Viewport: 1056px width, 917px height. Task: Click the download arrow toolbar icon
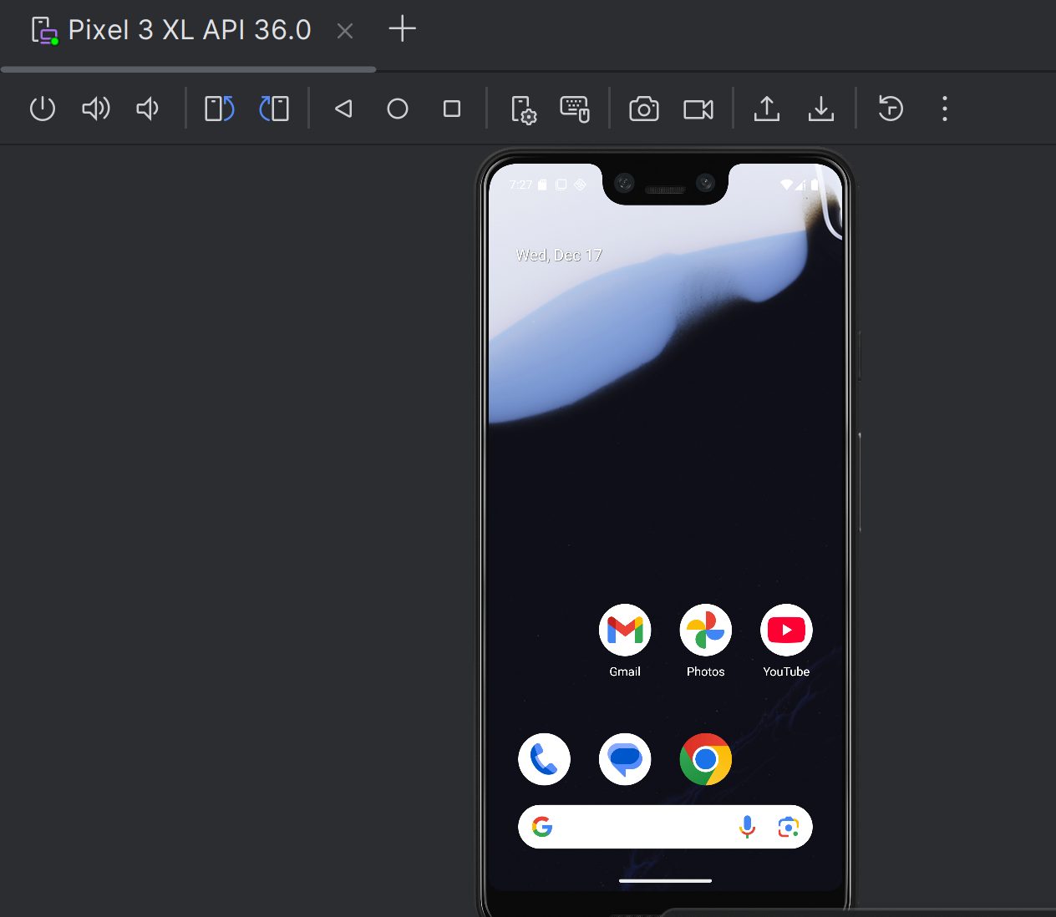821,109
